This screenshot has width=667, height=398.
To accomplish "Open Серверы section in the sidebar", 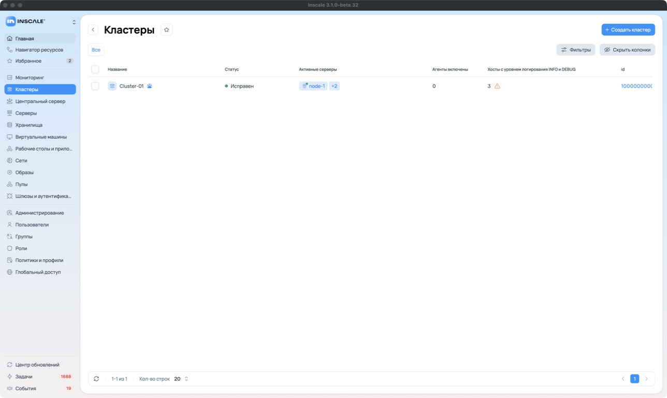I will (x=40, y=113).
